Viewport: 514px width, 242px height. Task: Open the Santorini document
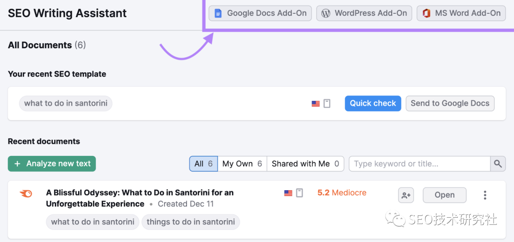coord(444,195)
